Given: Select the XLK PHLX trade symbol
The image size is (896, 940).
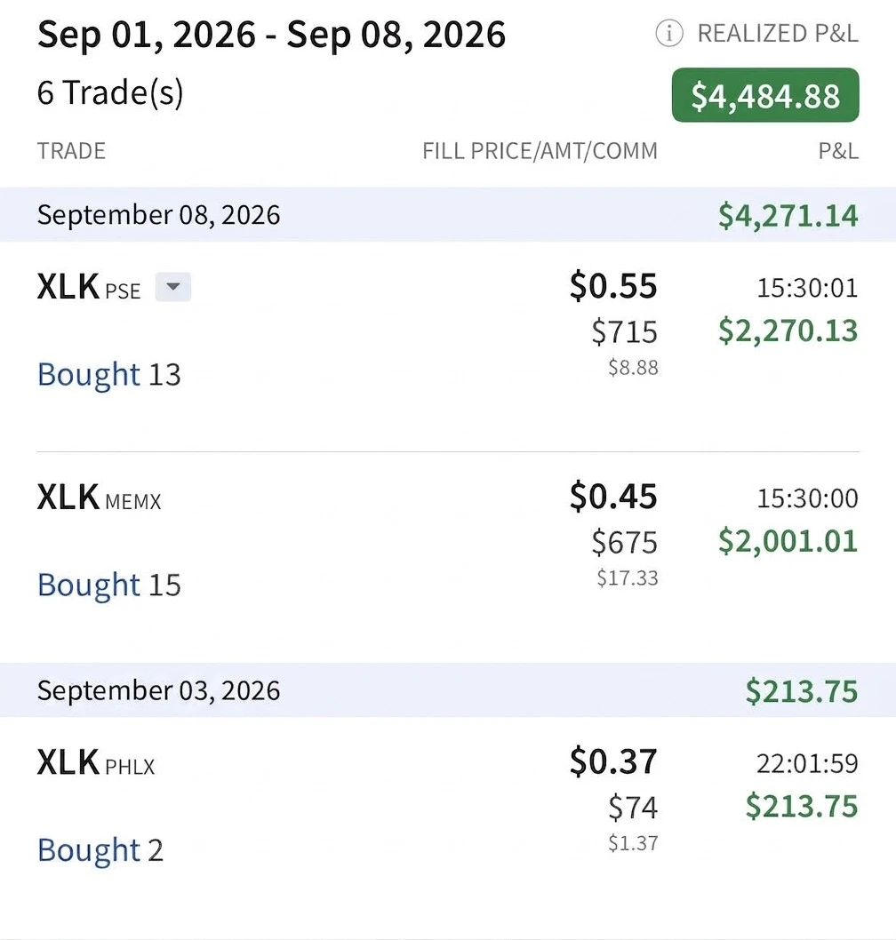Looking at the screenshot, I should click(x=96, y=762).
